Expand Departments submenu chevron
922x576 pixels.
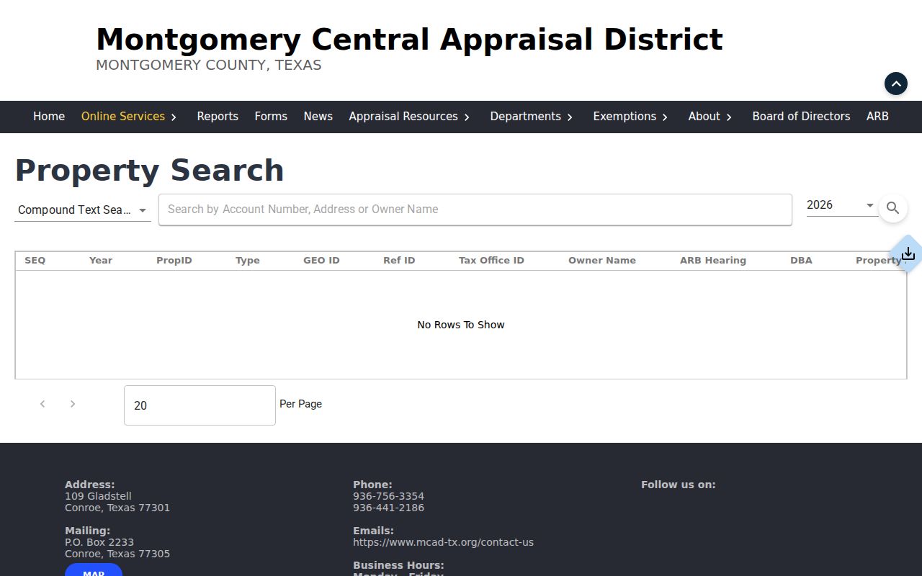570,117
